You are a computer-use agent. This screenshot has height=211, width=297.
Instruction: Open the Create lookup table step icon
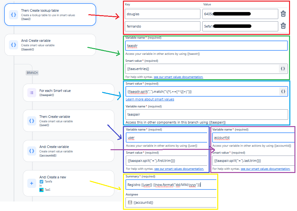[x=13, y=14]
